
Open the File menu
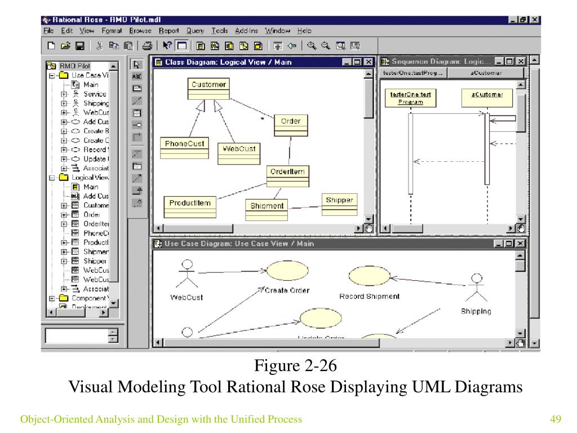48,31
